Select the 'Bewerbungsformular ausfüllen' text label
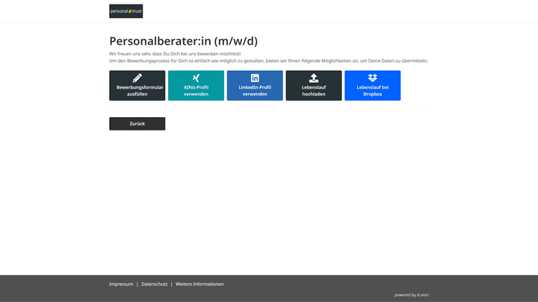 coord(137,91)
